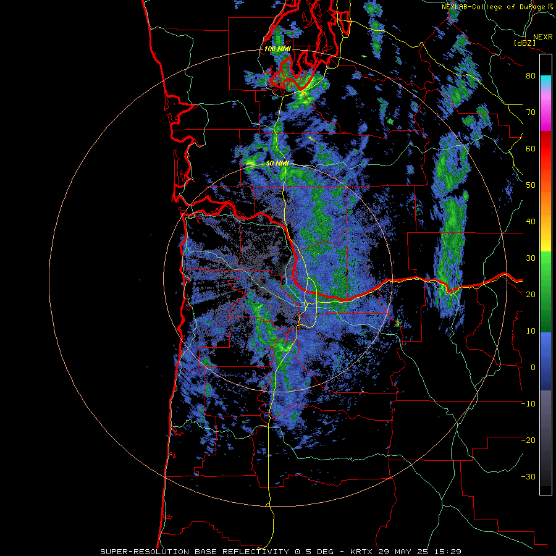Click the 30 value on the dBZ scale
This screenshot has width=556, height=556.
point(531,258)
